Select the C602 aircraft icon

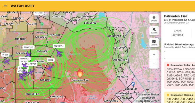pos(50,67)
